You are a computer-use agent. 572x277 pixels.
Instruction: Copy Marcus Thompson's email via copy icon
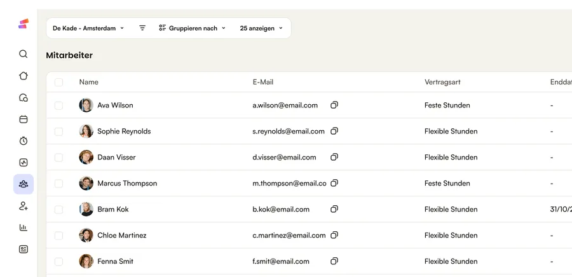[334, 183]
